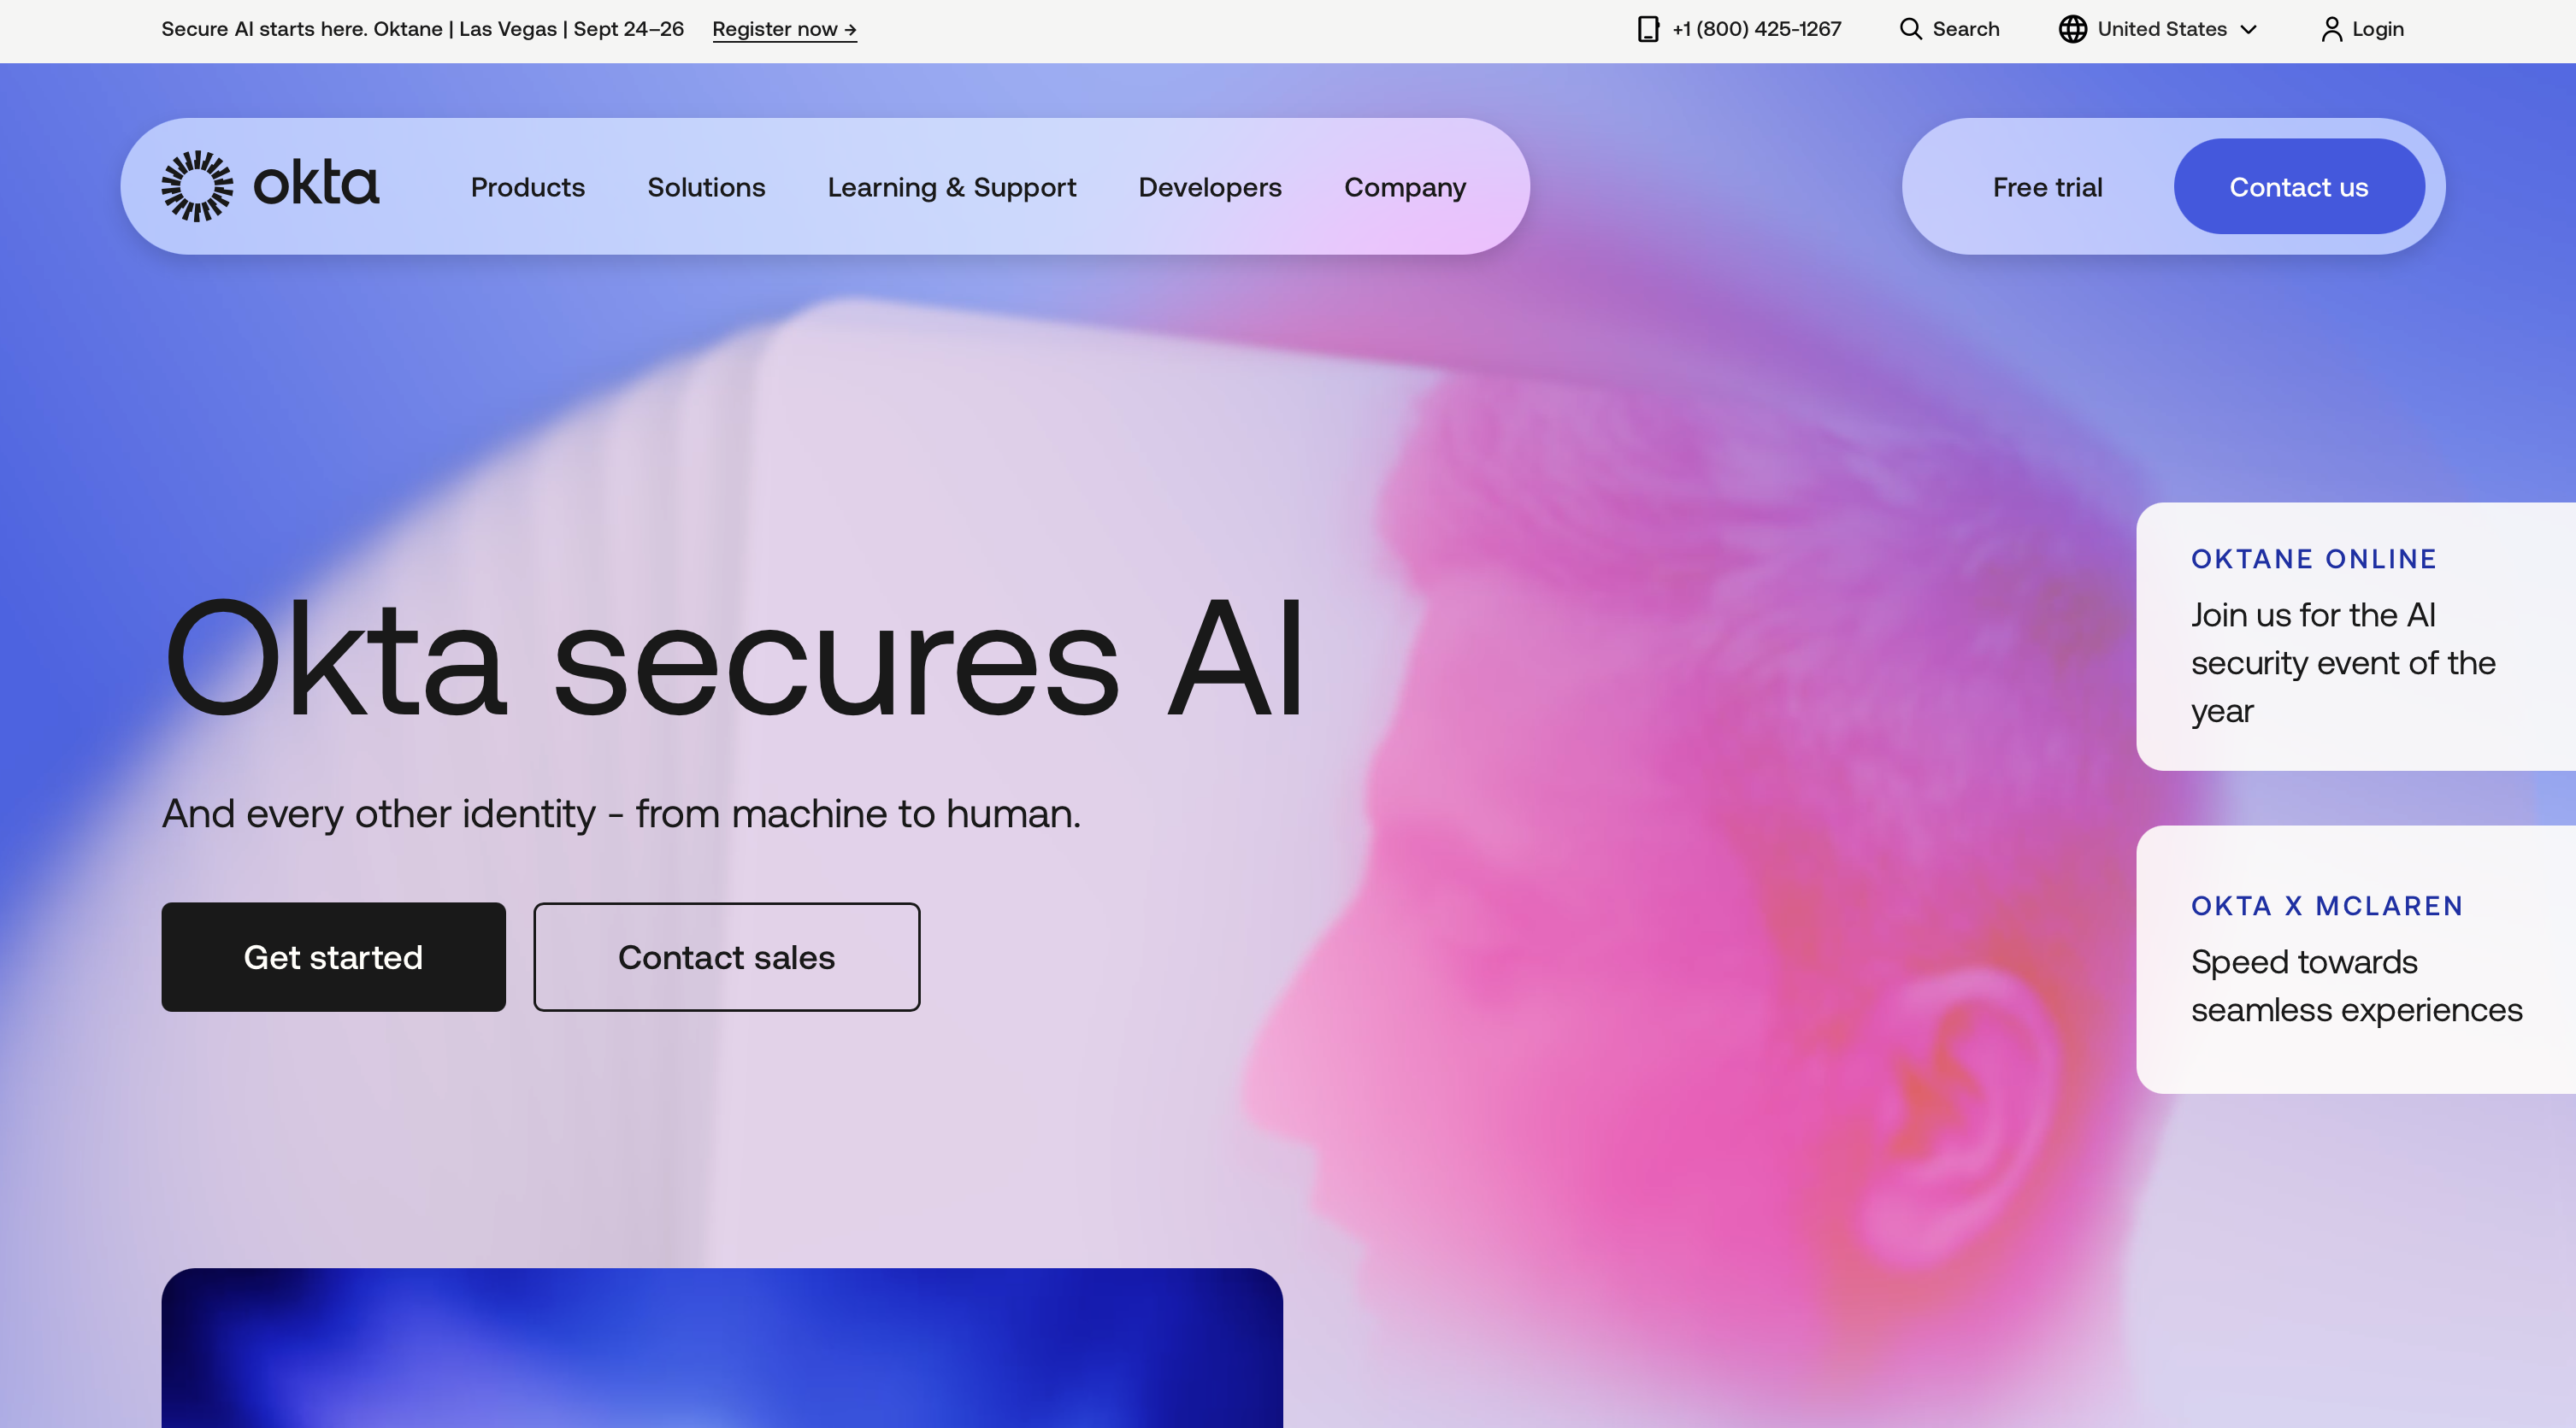The width and height of the screenshot is (2576, 1428).
Task: Click the Okta sunburst logo icon
Action: [197, 185]
